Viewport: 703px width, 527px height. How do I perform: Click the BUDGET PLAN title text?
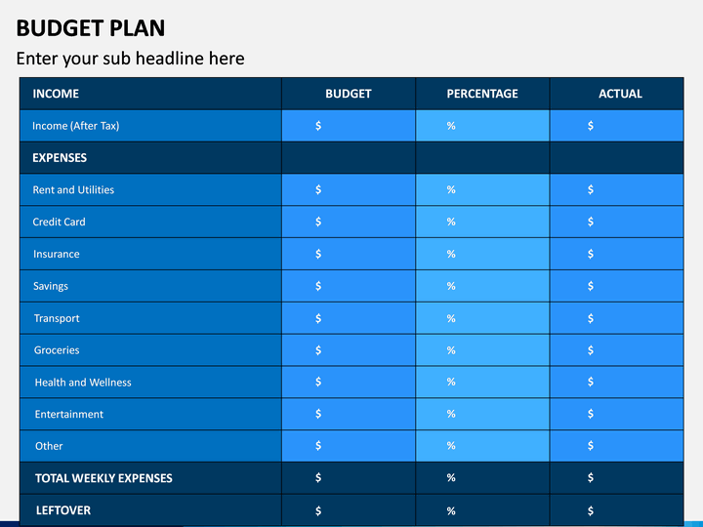(x=91, y=28)
